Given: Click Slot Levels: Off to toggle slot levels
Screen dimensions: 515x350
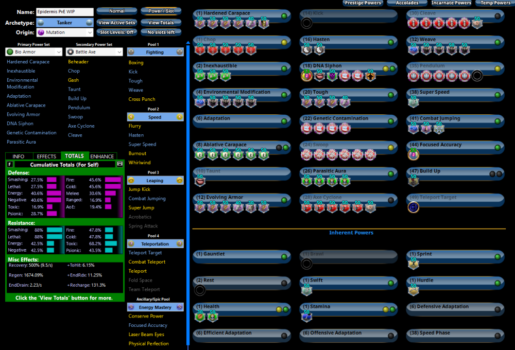Looking at the screenshot, I should 116,31.
